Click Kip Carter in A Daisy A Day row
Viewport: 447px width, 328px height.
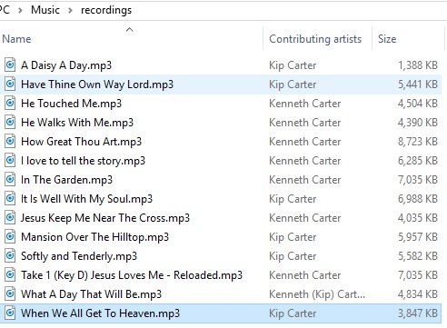[x=293, y=65]
